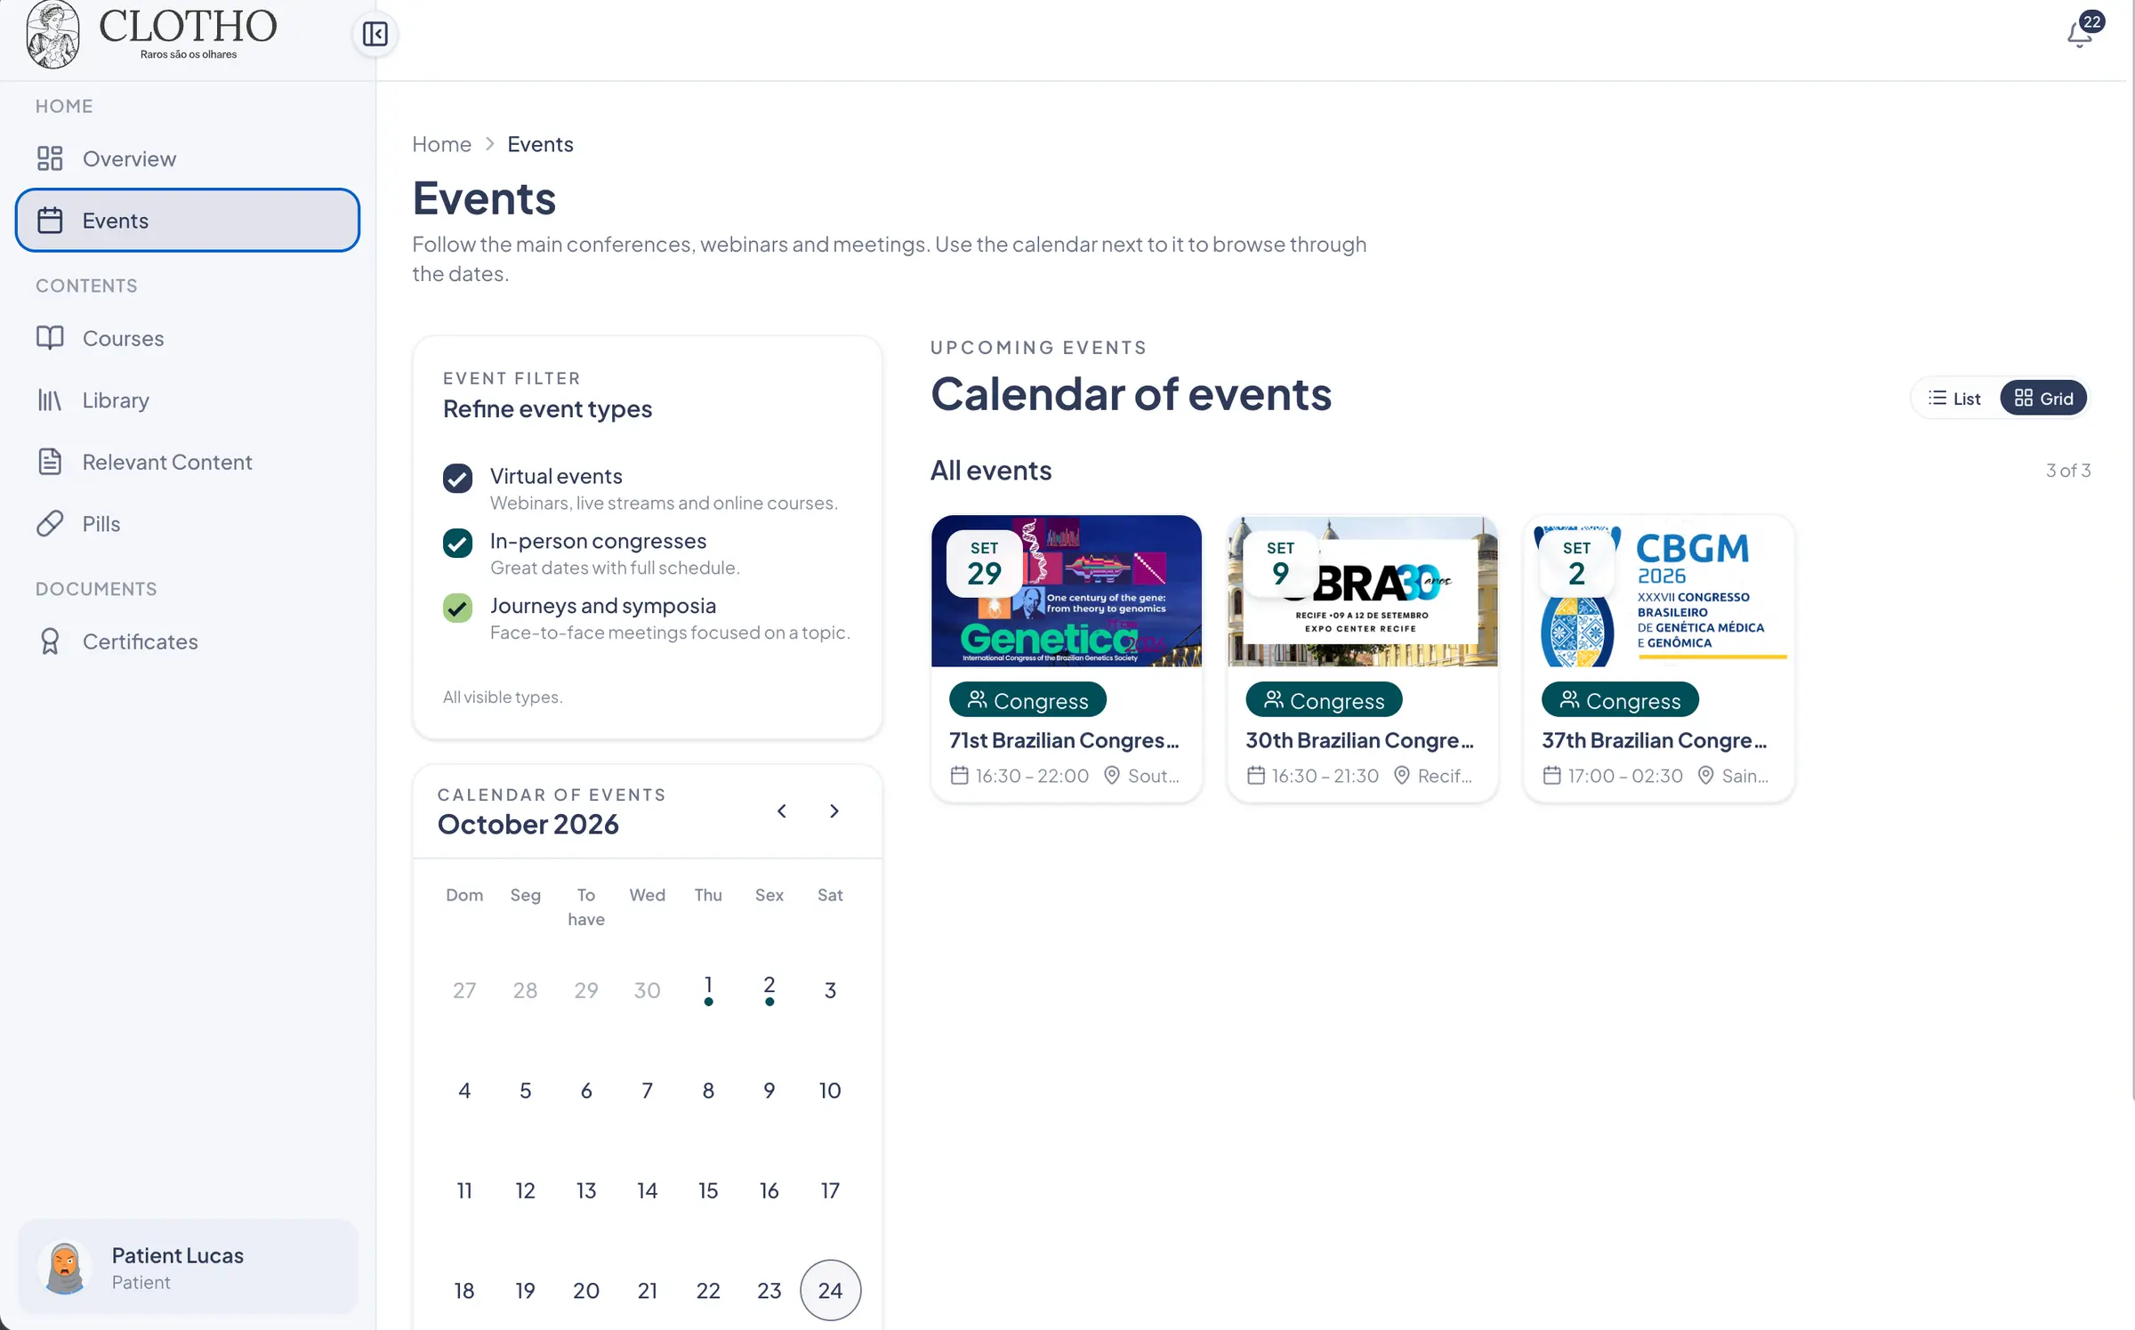The height and width of the screenshot is (1330, 2135).
Task: Select October 18 in the calendar
Action: tap(464, 1290)
